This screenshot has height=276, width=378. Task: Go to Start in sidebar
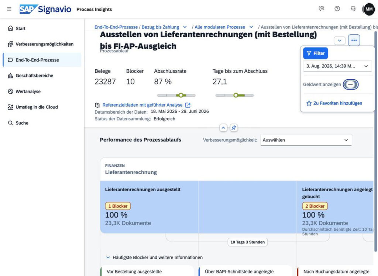pos(42,28)
